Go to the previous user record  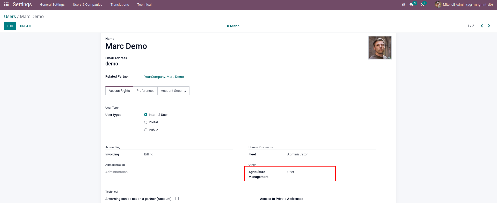(482, 26)
